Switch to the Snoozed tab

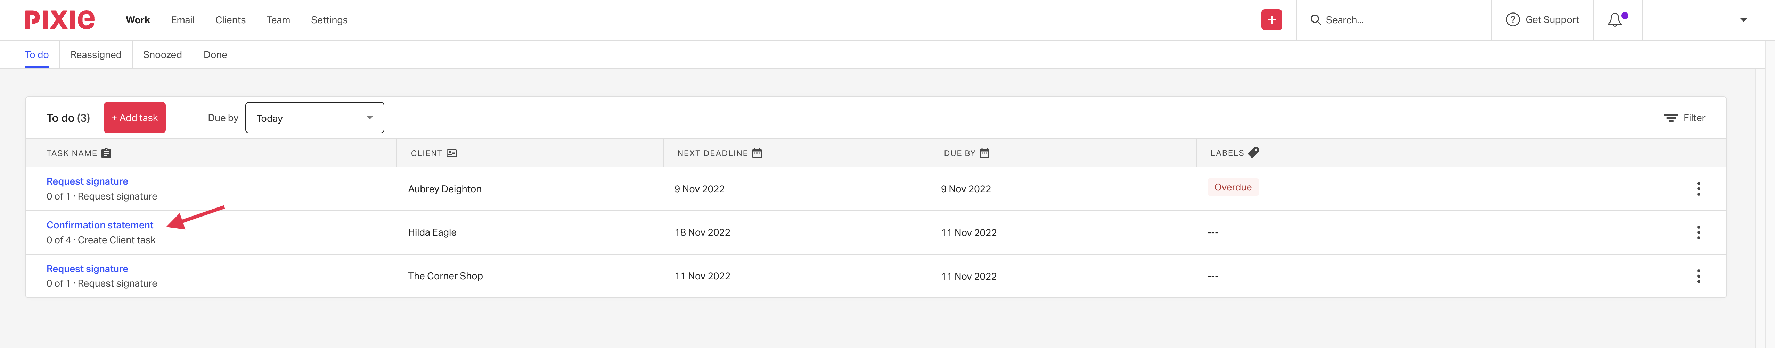pos(163,54)
